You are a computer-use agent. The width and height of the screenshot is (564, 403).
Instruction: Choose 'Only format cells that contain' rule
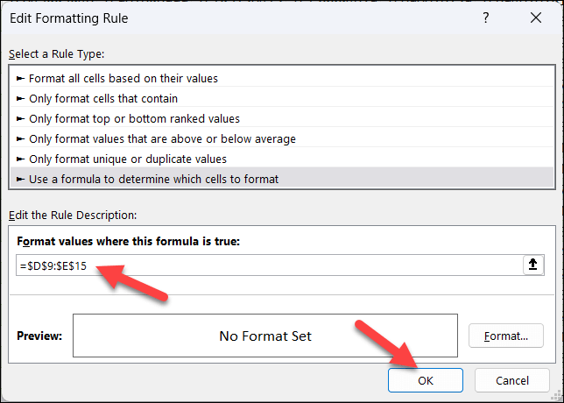pyautogui.click(x=103, y=98)
